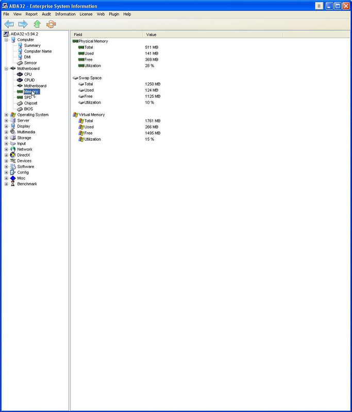Minimize the AIDA32 window

click(x=330, y=6)
